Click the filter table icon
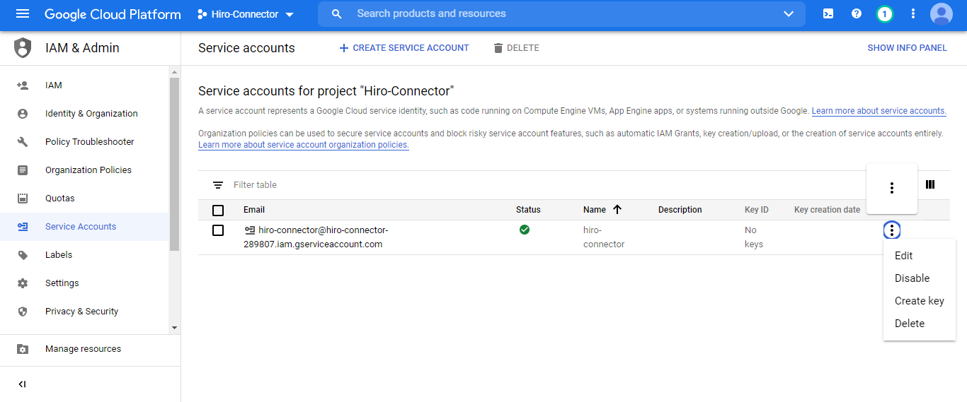This screenshot has width=967, height=402. click(x=218, y=185)
